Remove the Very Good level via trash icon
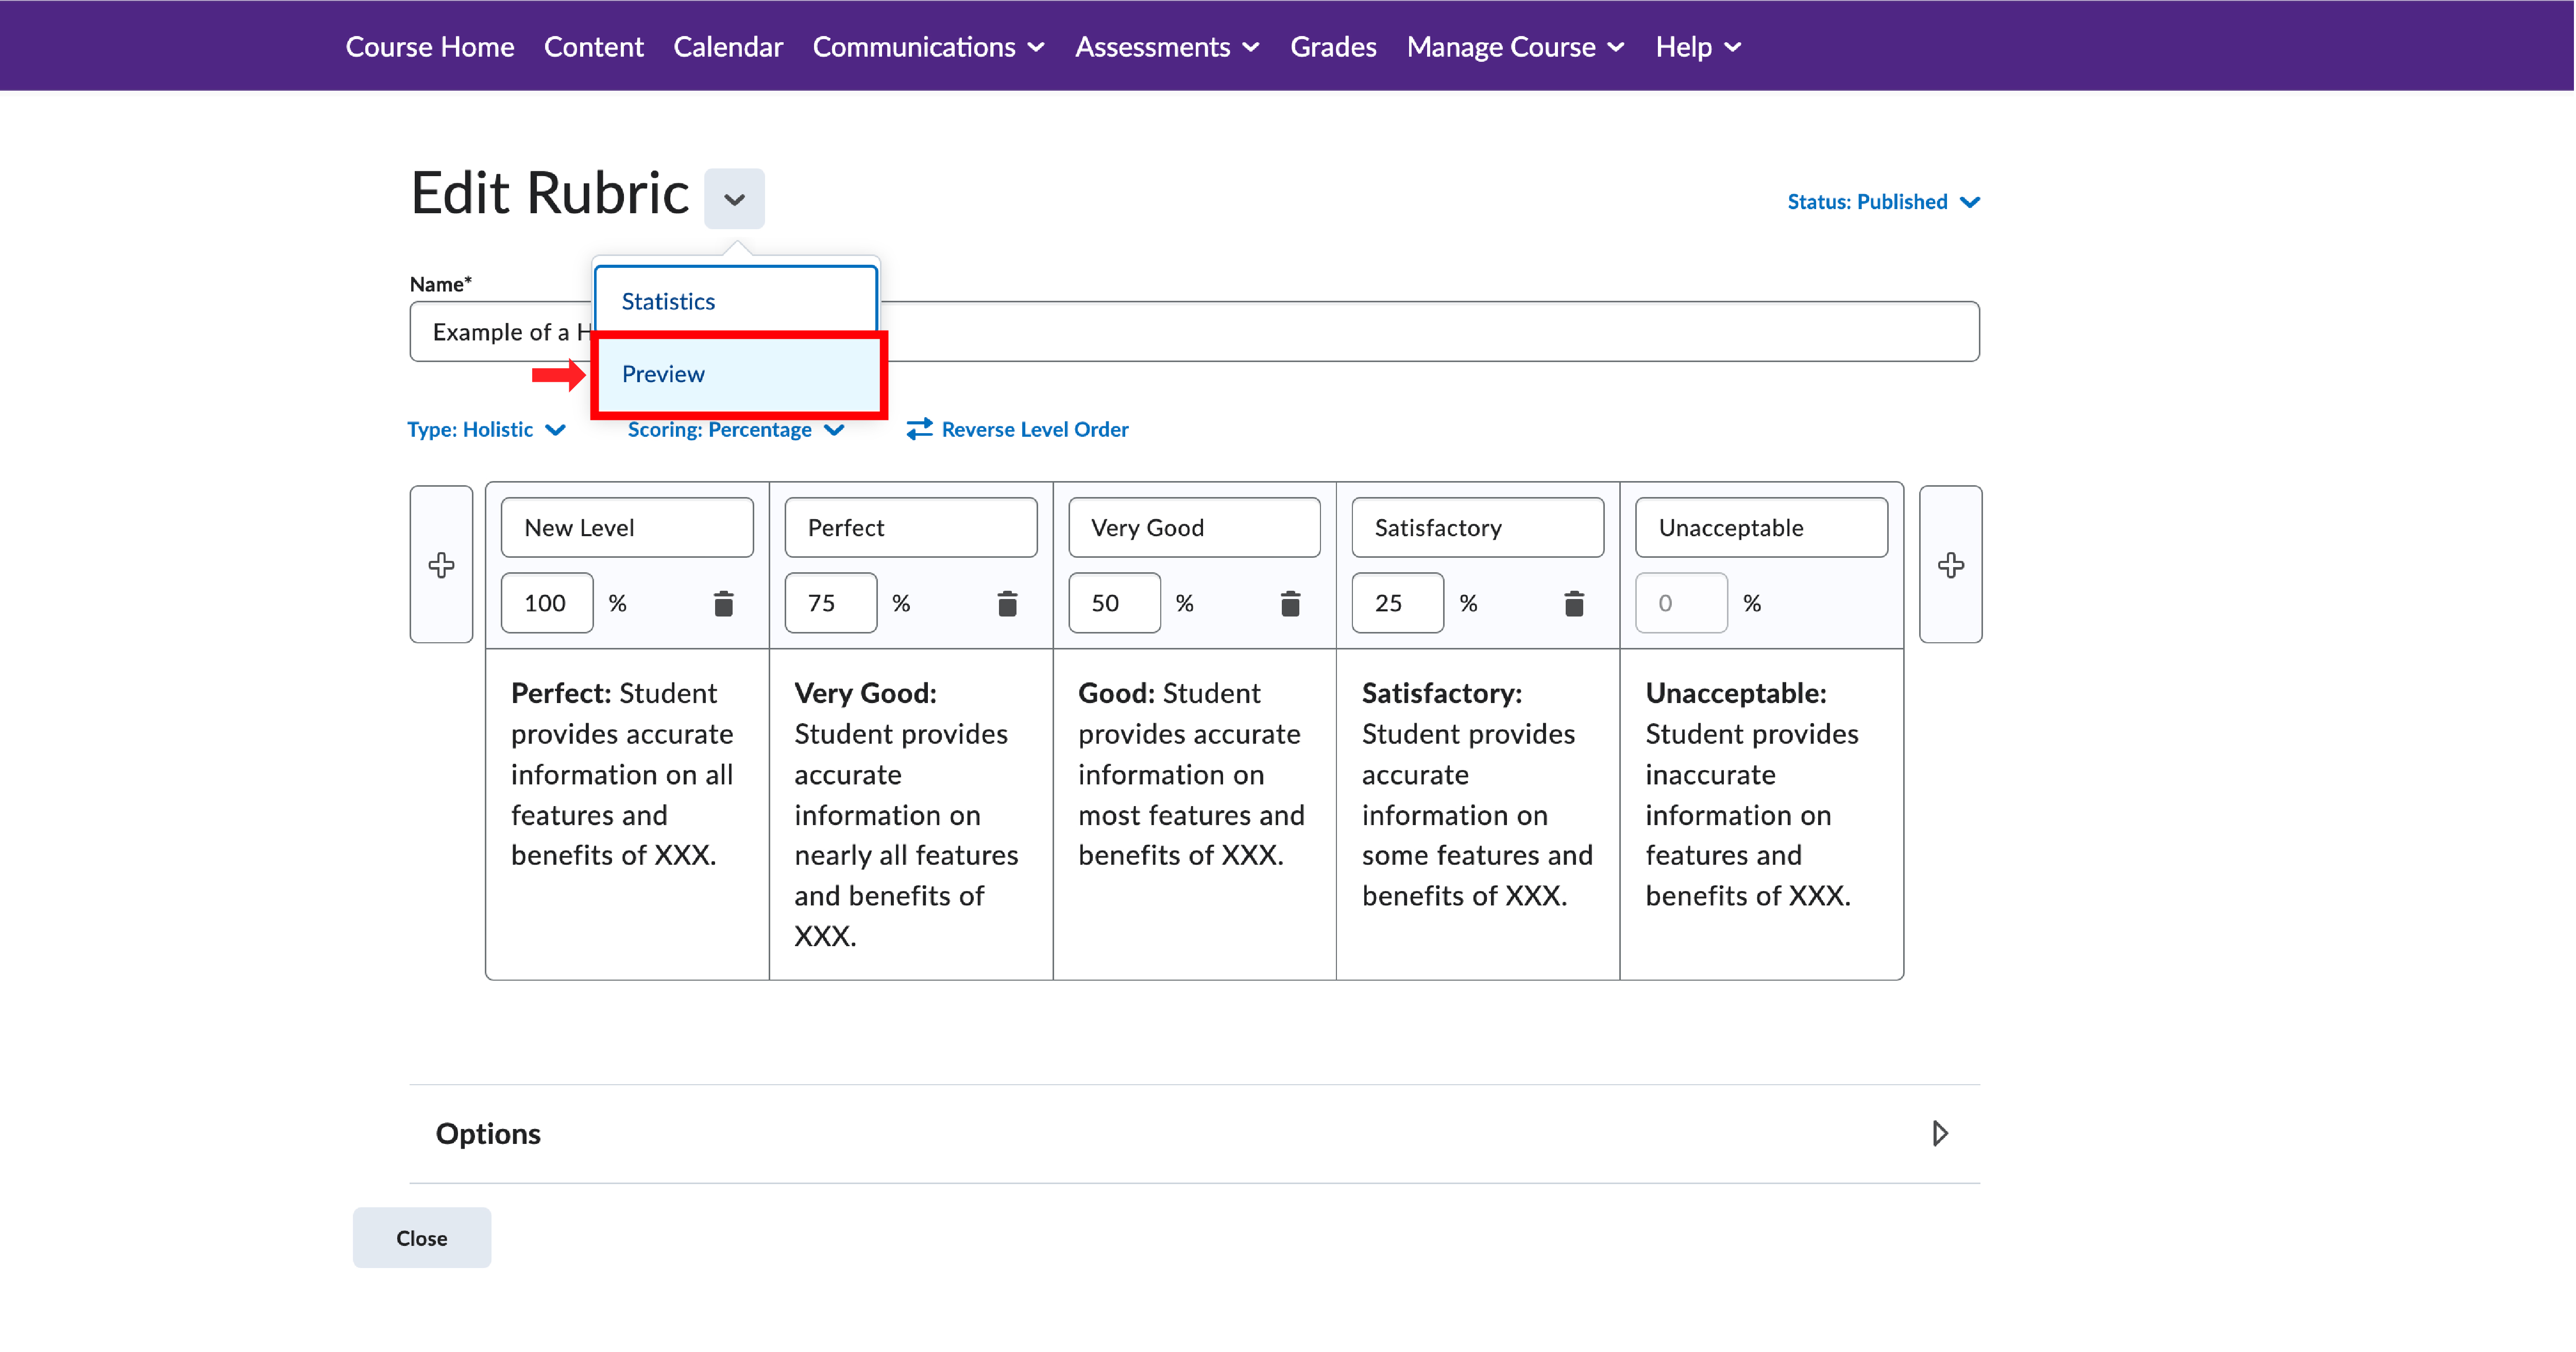The width and height of the screenshot is (2576, 1352). [x=1290, y=603]
